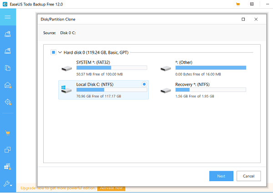Click 70.96 GB Free of 117.17 GB text

coord(99,96)
